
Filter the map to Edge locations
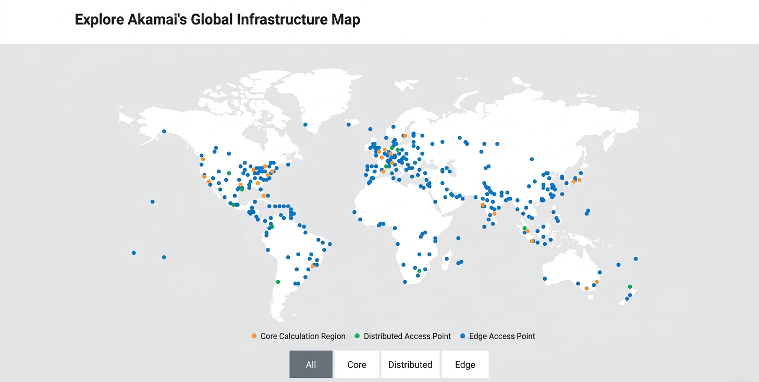[x=465, y=364]
